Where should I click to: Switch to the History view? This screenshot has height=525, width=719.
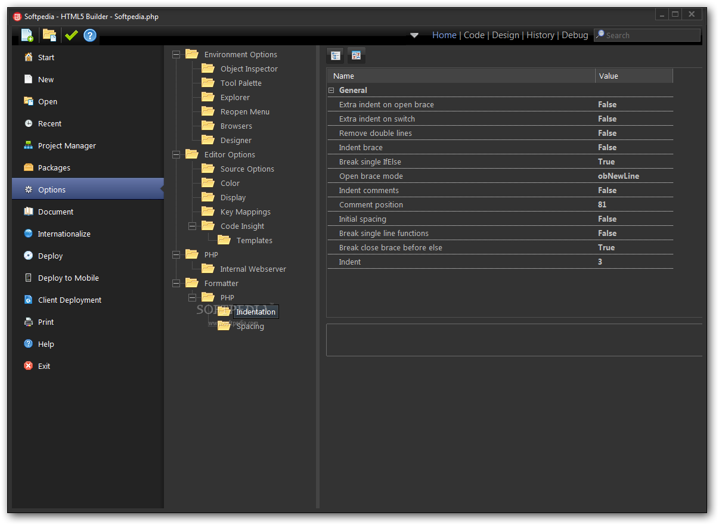coord(540,35)
